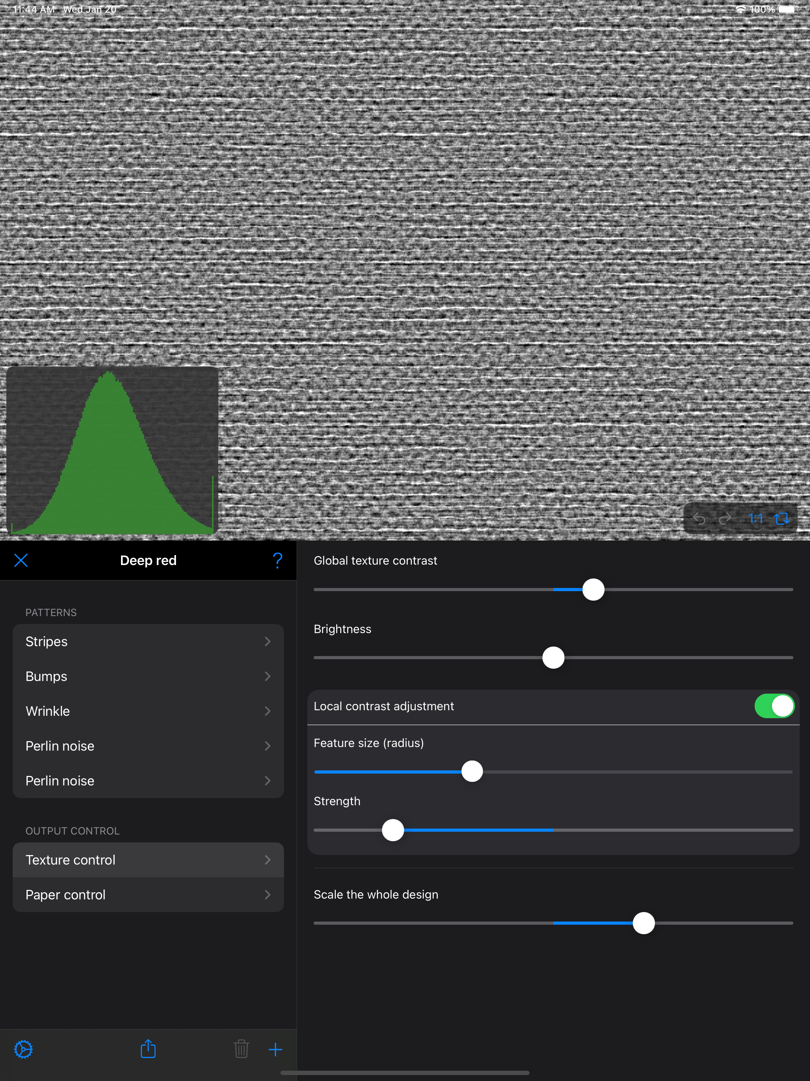
Task: Close the Deep red panel with X
Action: [21, 561]
